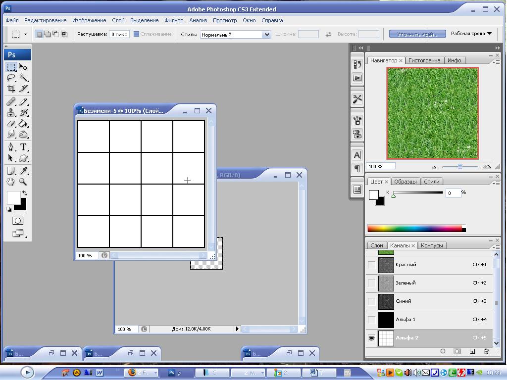Viewport: 507px width, 380px height.
Task: Switch to the Гистограмма tab
Action: coord(424,60)
